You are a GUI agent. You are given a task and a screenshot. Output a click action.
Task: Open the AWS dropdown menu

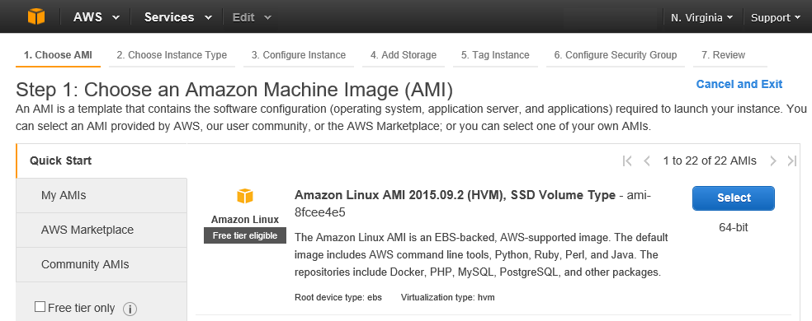[x=97, y=17]
